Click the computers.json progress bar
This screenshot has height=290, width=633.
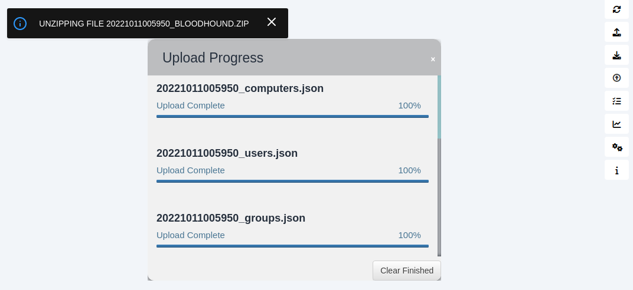point(292,117)
